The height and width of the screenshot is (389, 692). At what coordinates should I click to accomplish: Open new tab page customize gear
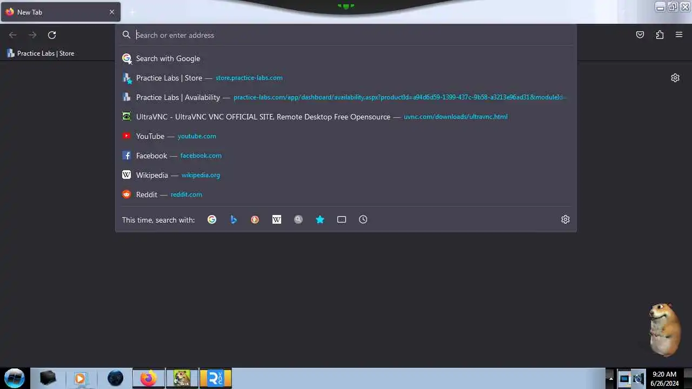[x=675, y=78]
